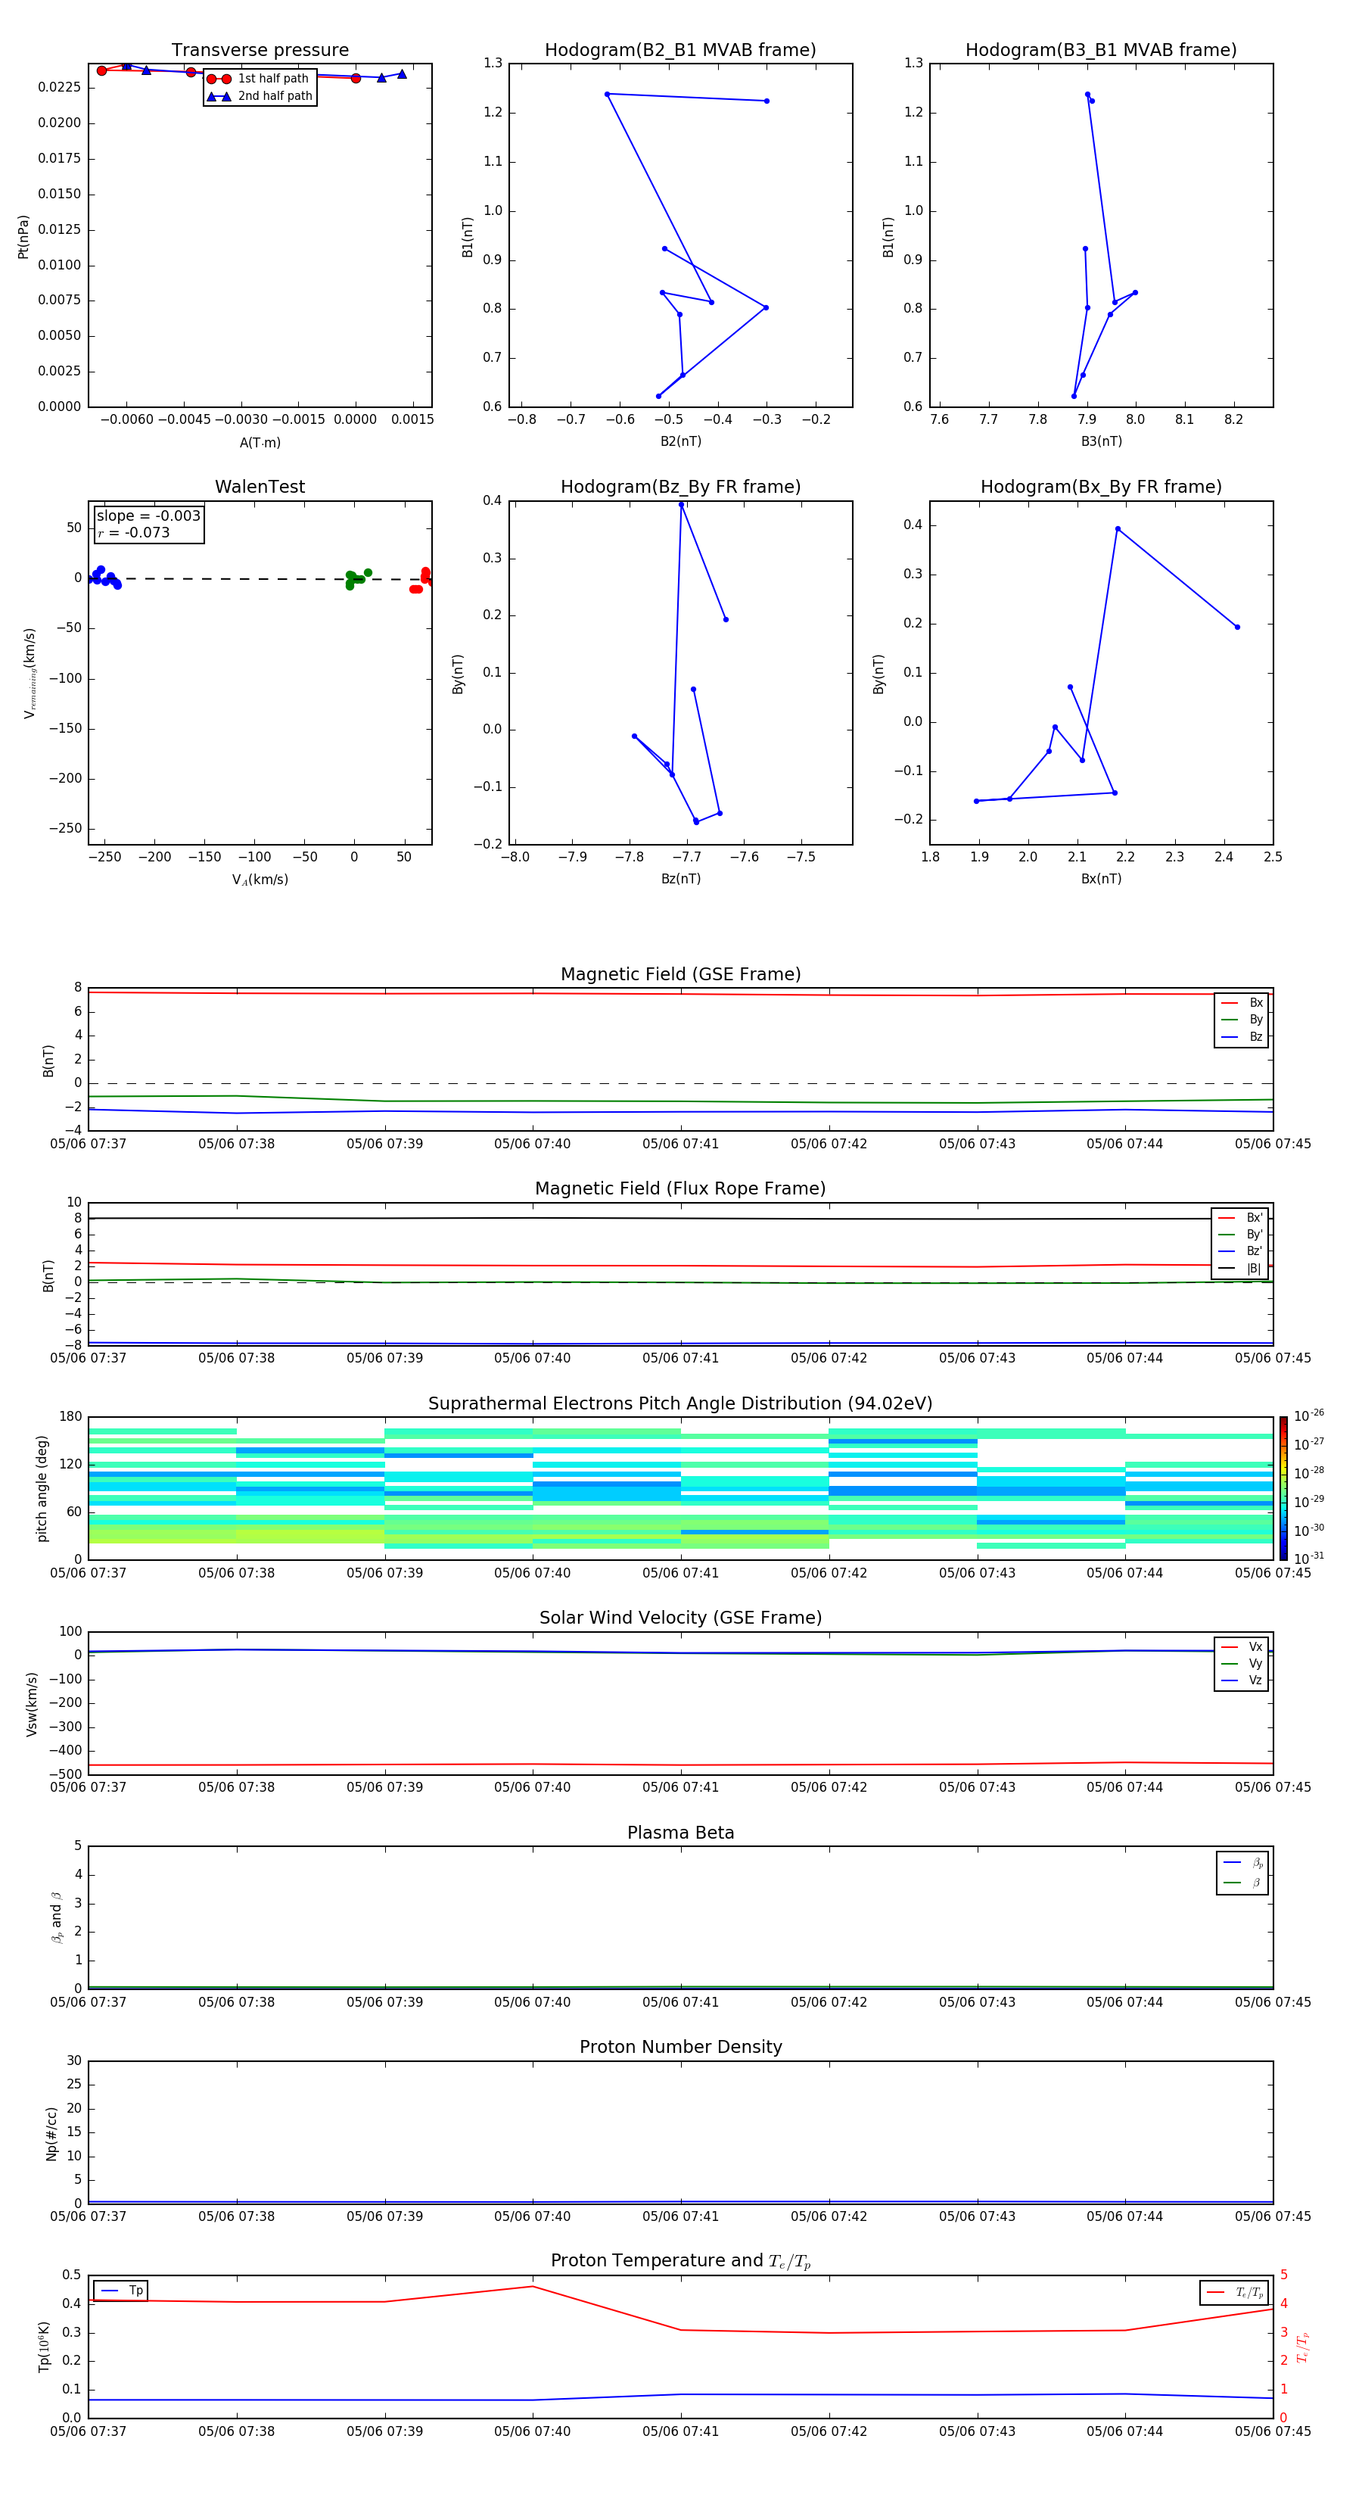The height and width of the screenshot is (2498, 1362).
Task: Click the 'Solar Wind Velocity (GSE Frame)' title
Action: coord(680,1618)
